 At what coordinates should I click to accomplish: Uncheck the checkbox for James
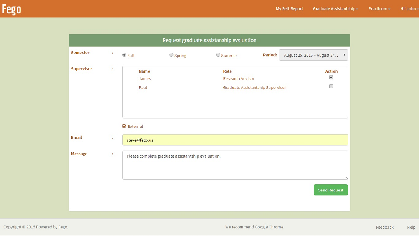pyautogui.click(x=331, y=77)
